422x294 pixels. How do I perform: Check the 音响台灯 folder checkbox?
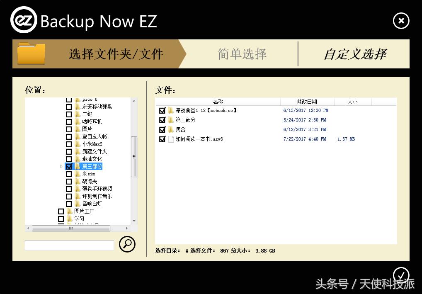[69, 204]
